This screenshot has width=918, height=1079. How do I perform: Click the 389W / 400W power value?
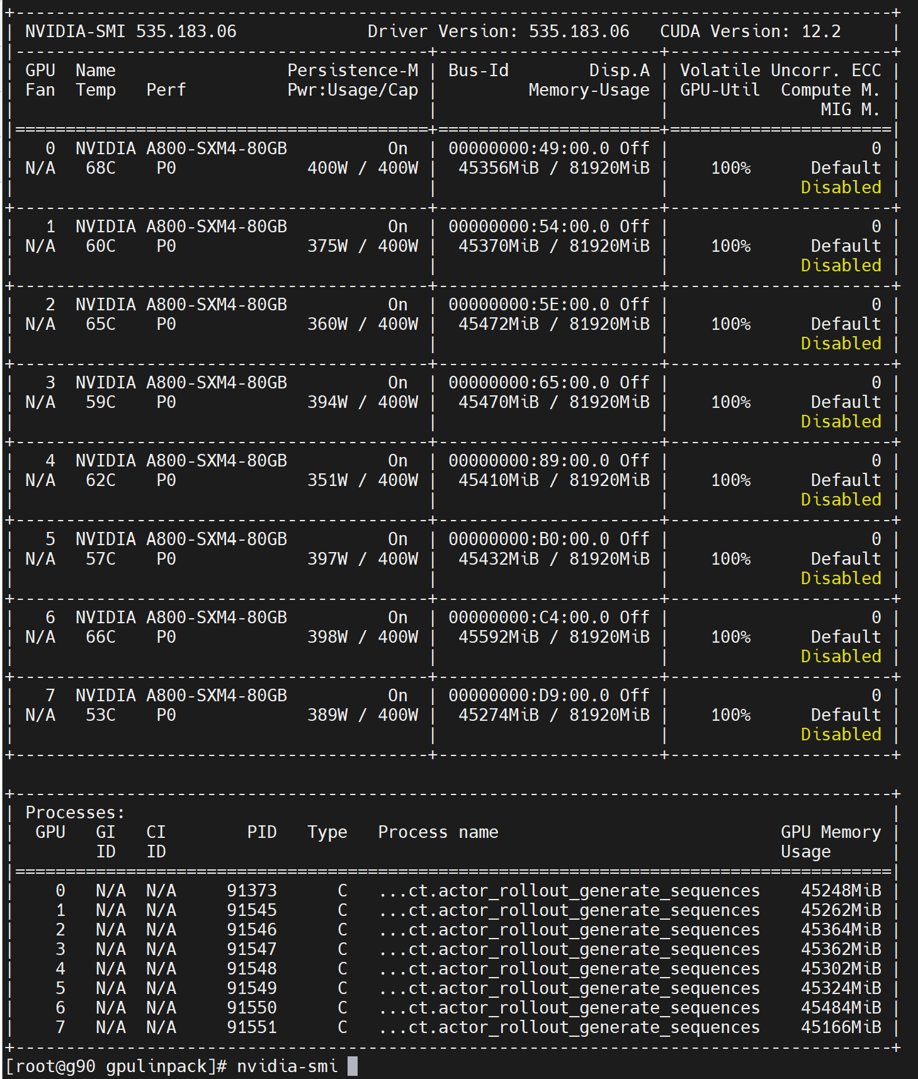coord(363,715)
